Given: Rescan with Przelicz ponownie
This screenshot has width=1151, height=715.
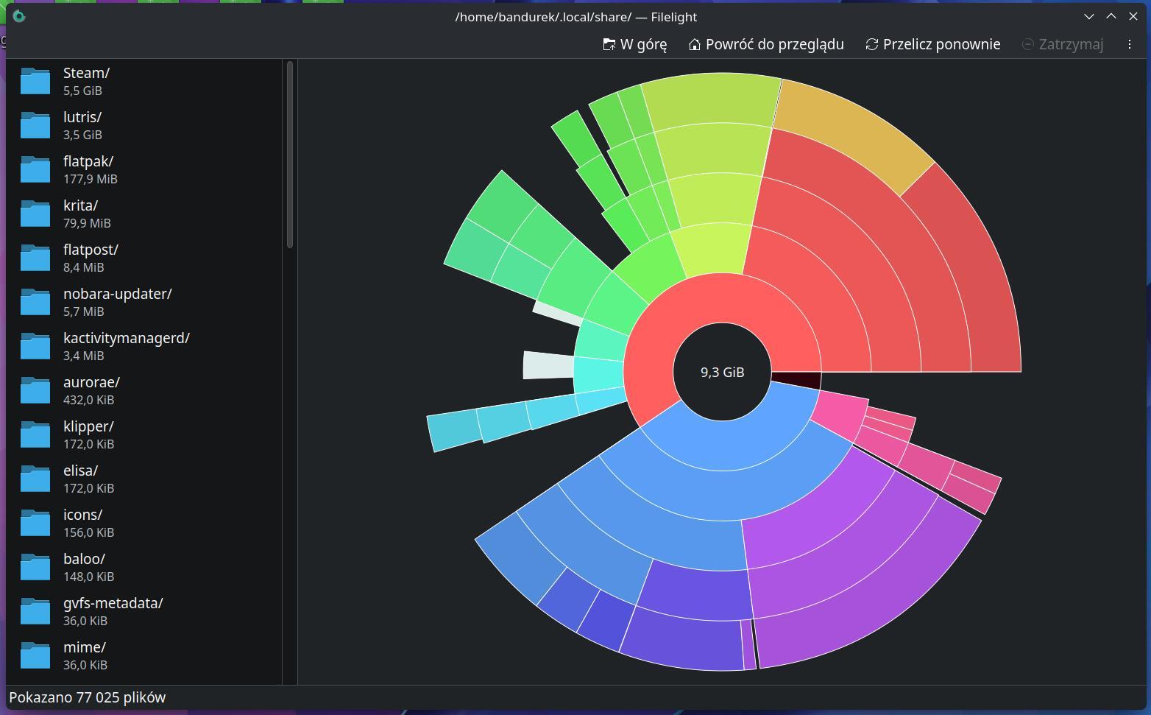Looking at the screenshot, I should (932, 44).
